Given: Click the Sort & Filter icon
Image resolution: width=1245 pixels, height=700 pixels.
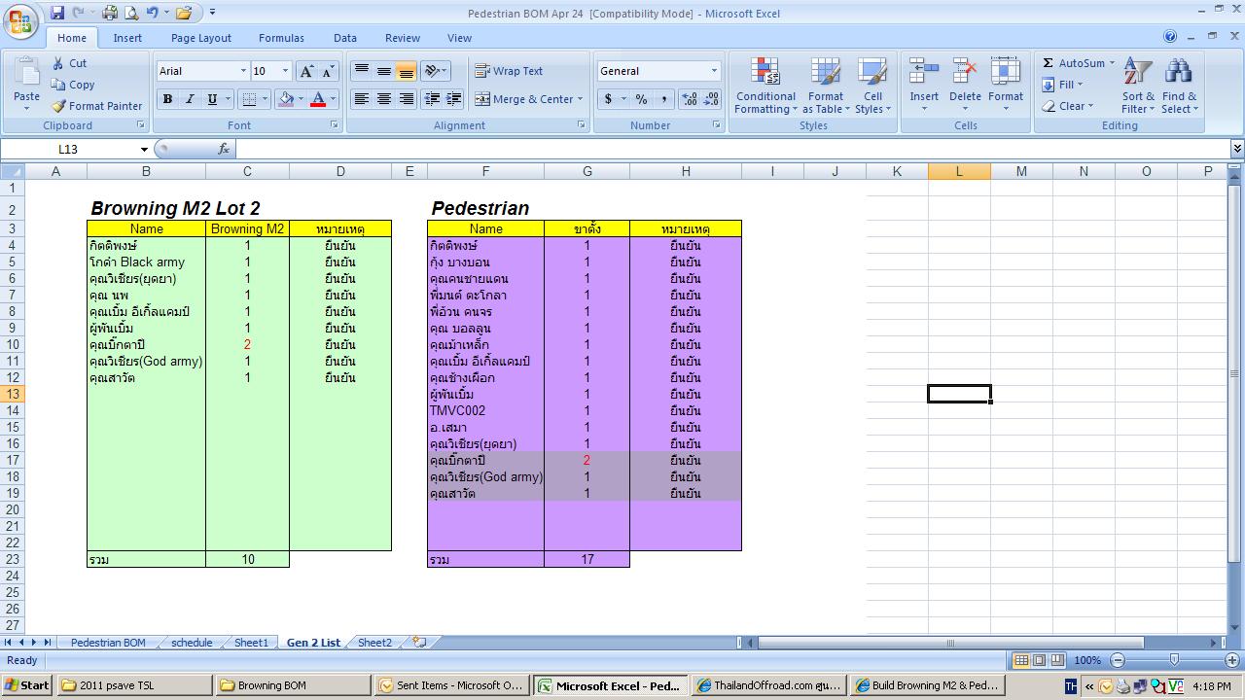Looking at the screenshot, I should (1137, 73).
